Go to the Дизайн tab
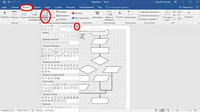200x112 pixels. click(x=37, y=7)
